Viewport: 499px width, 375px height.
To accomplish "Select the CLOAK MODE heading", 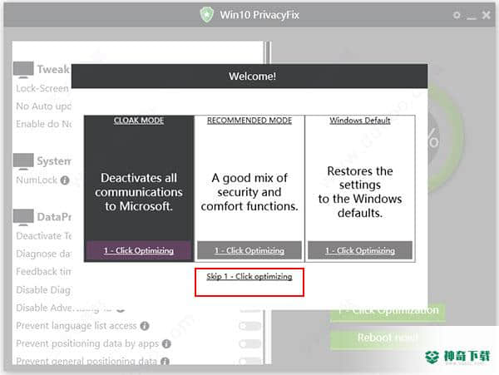I will click(x=139, y=121).
